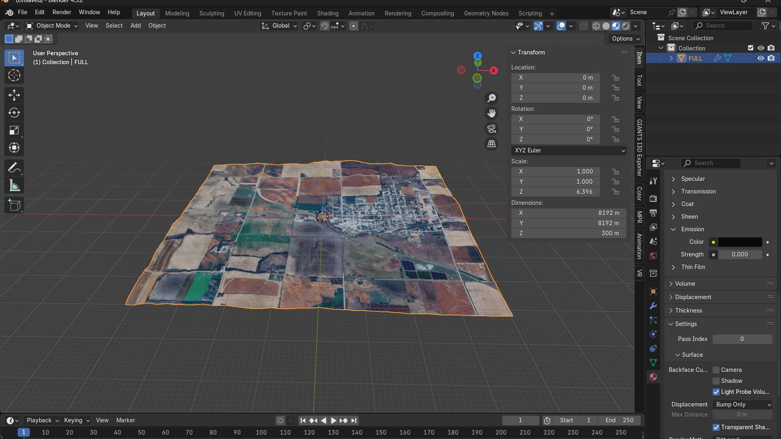Enable Backface Culling Shadow checkbox
Screen dimensions: 781x439
coord(716,381)
